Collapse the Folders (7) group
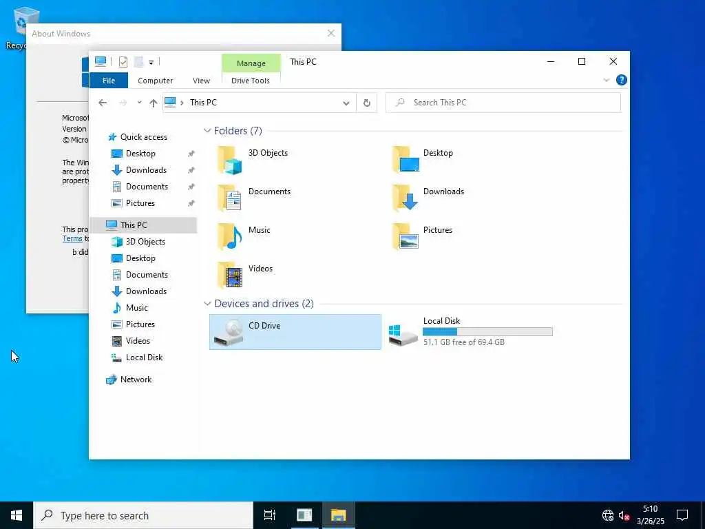 click(207, 130)
